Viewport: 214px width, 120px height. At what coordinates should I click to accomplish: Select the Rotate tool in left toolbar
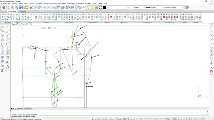2,52
